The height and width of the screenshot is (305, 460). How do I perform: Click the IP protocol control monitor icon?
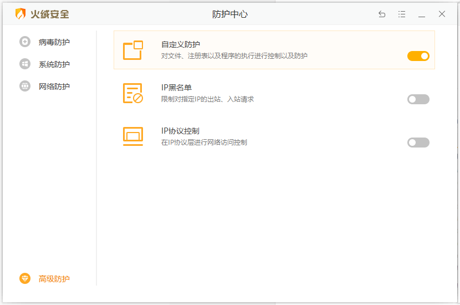point(133,136)
